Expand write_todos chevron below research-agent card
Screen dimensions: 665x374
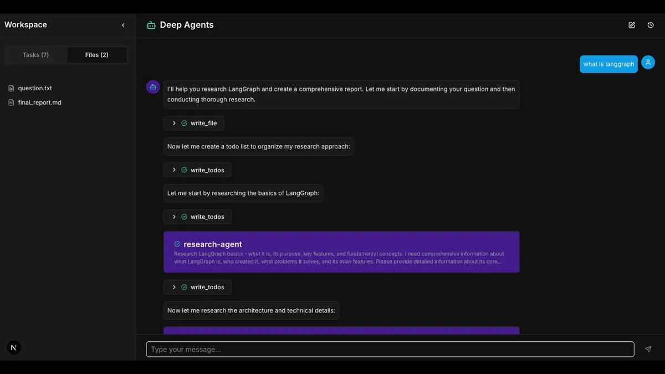(174, 287)
